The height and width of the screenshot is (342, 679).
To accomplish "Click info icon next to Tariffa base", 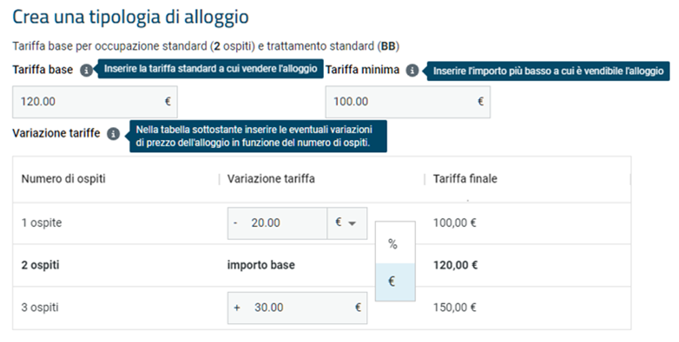I will click(x=86, y=70).
